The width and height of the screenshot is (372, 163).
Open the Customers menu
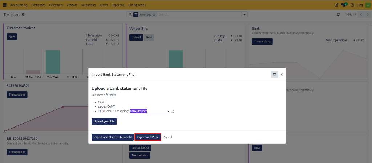(x=56, y=5)
